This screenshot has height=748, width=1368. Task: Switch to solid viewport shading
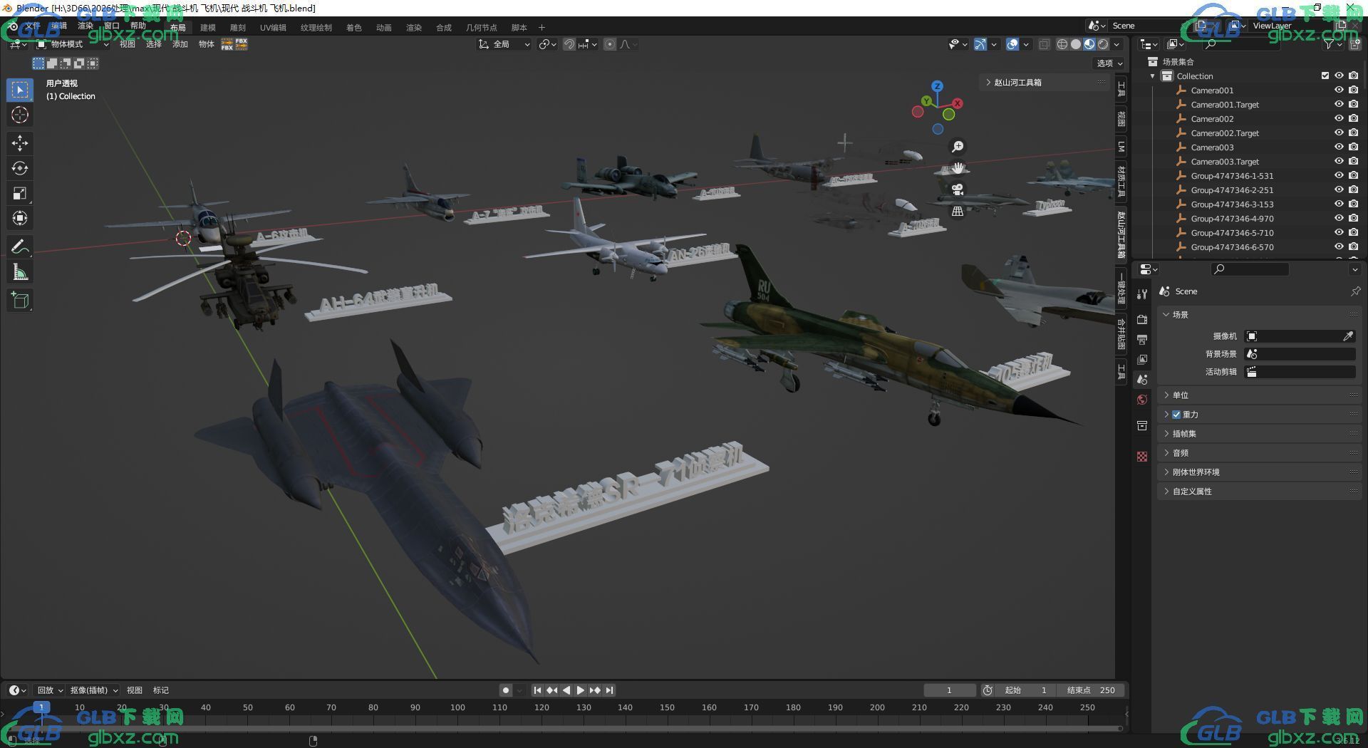click(x=1075, y=44)
